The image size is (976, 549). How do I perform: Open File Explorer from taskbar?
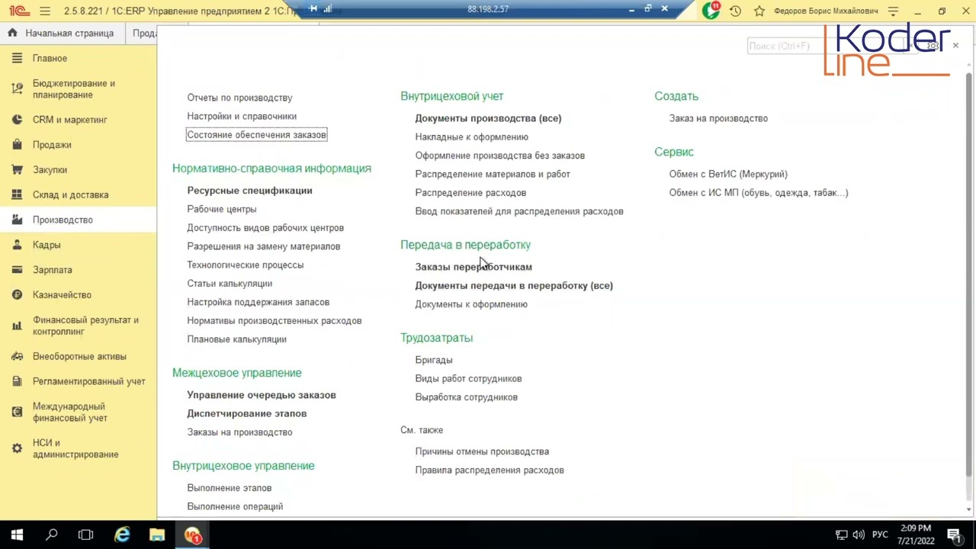point(157,535)
